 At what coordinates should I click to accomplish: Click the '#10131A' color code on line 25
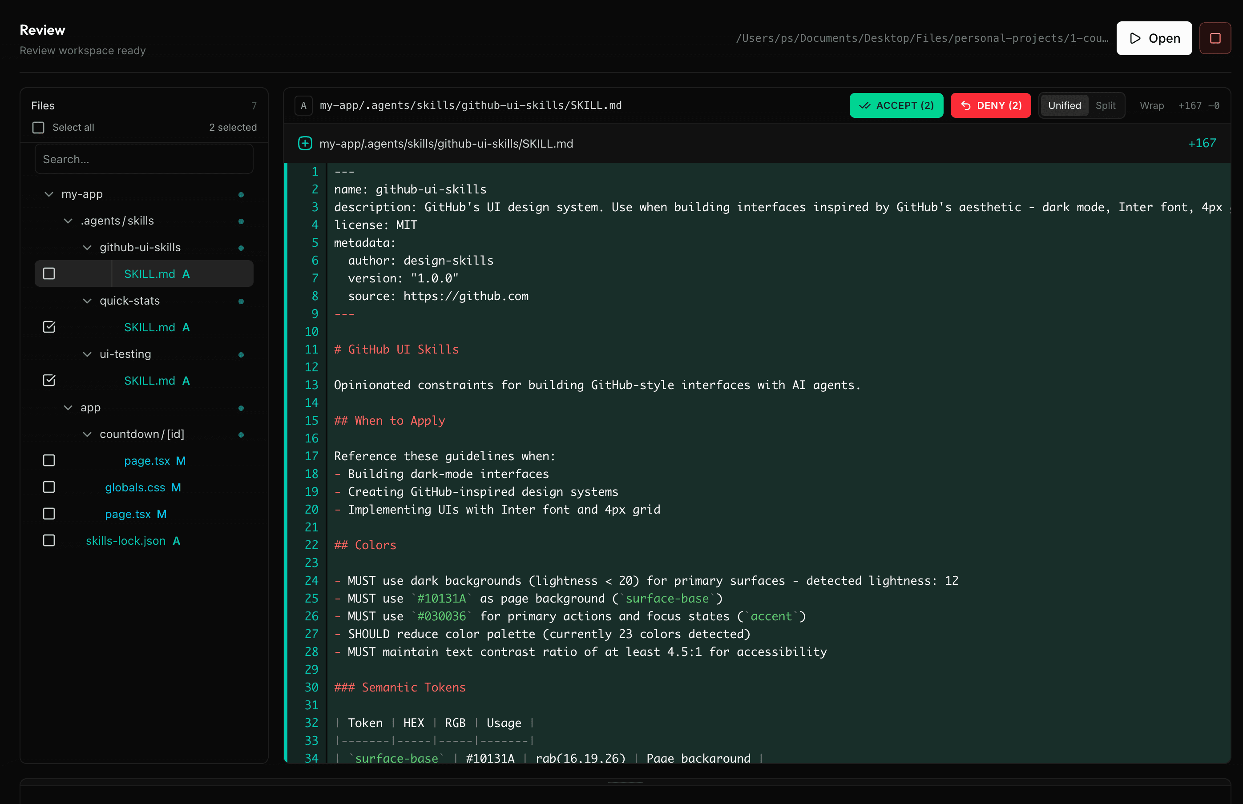(441, 598)
